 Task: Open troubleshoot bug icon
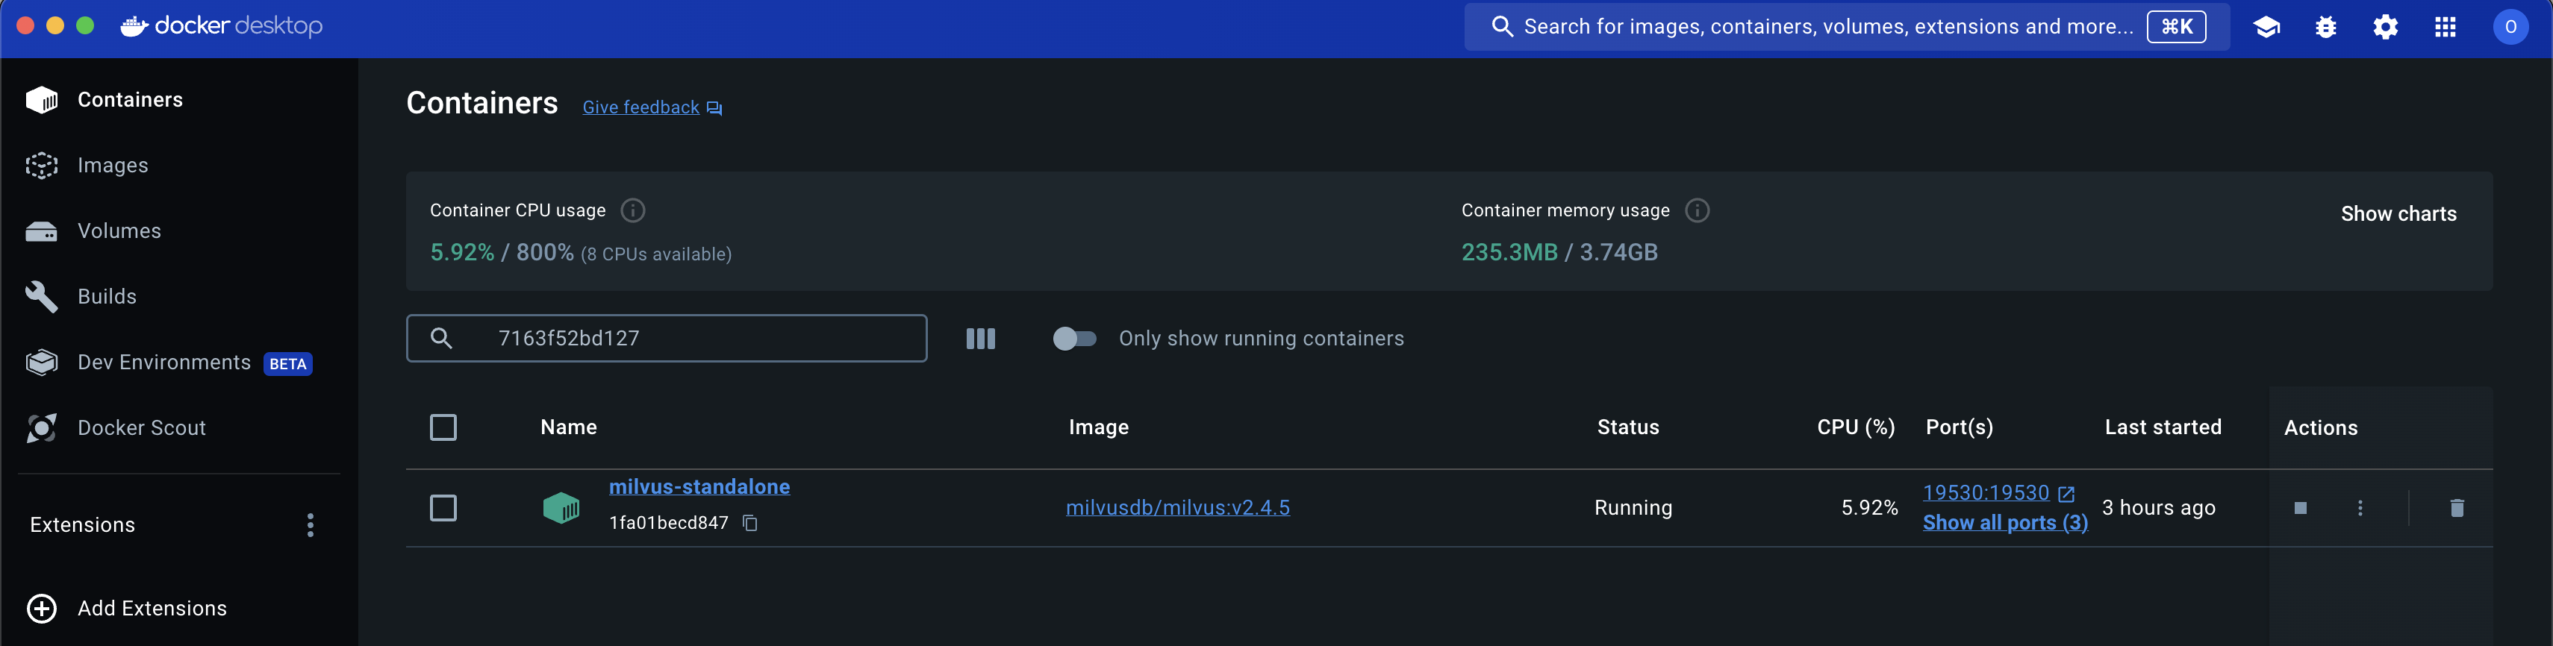(x=2326, y=27)
